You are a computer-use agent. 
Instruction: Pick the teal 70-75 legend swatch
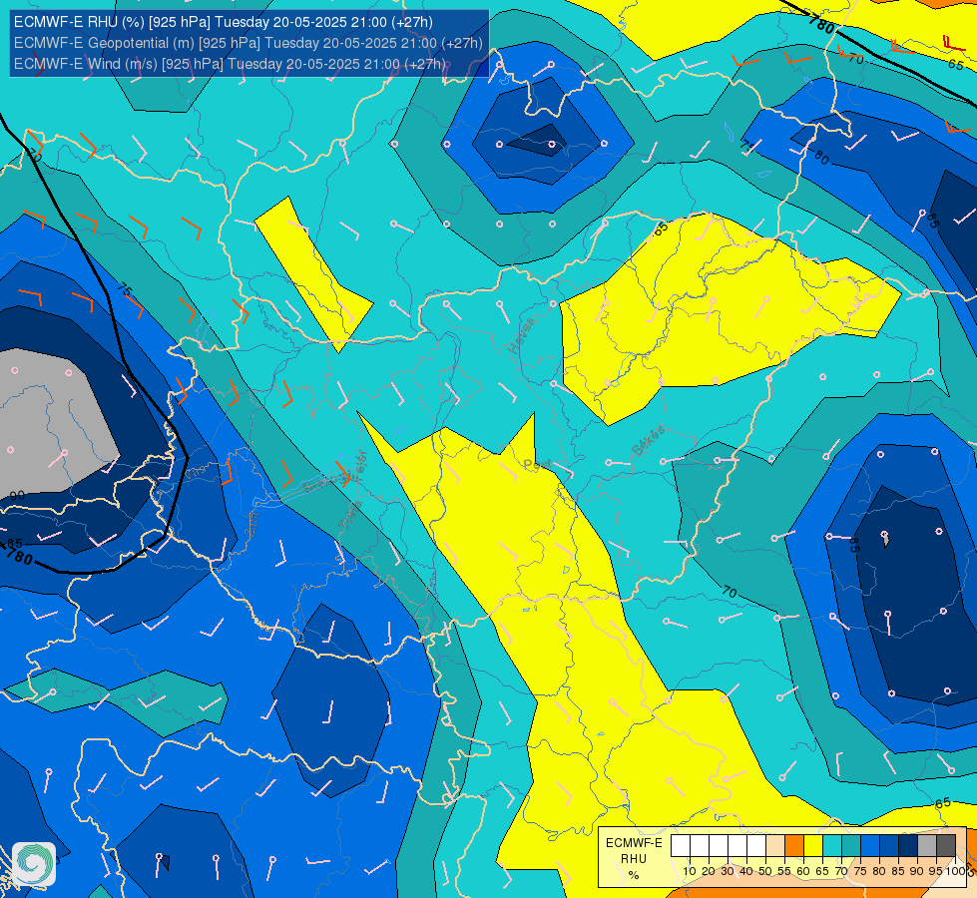[x=851, y=846]
